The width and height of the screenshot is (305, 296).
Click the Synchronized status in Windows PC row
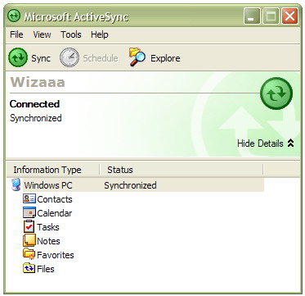(130, 185)
